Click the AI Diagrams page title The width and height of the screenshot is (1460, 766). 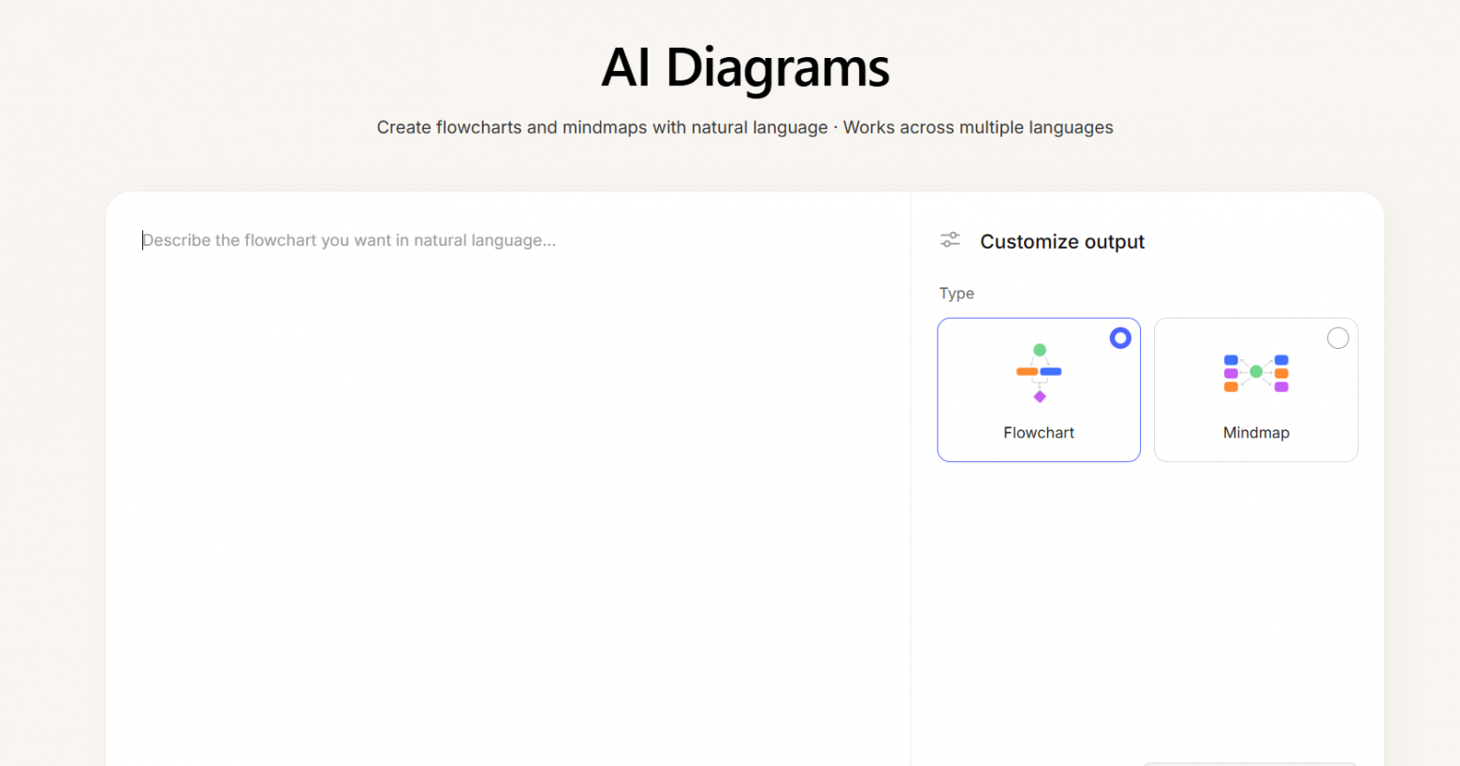[x=745, y=67]
